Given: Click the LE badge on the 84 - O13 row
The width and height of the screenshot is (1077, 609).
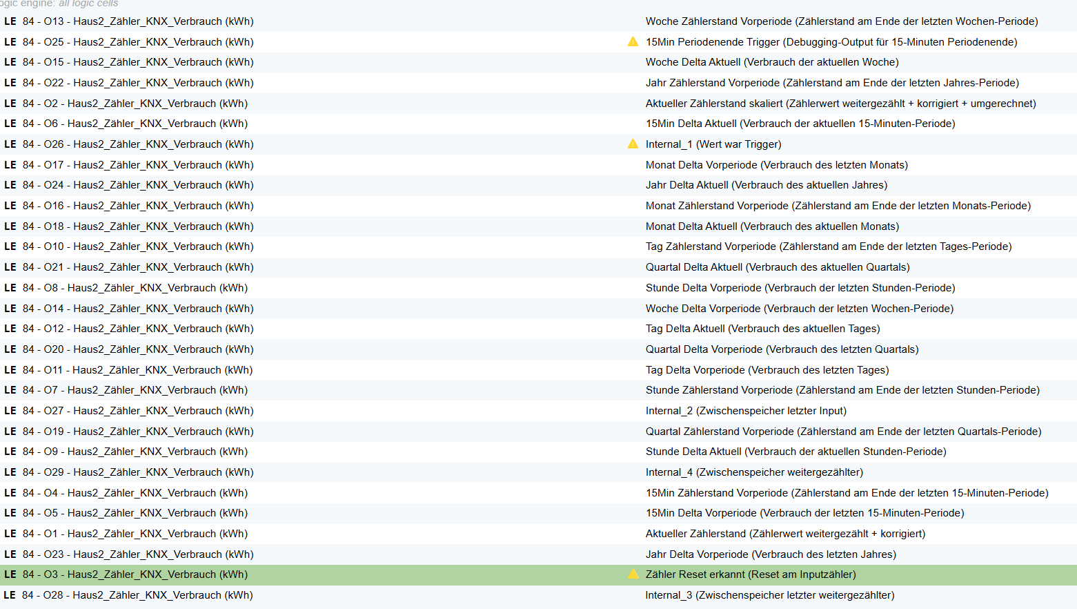Looking at the screenshot, I should pos(10,21).
